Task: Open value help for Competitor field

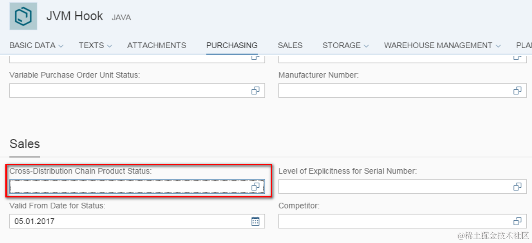Action: (517, 221)
